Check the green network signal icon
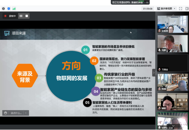The height and width of the screenshot is (130, 189). tap(14, 9)
